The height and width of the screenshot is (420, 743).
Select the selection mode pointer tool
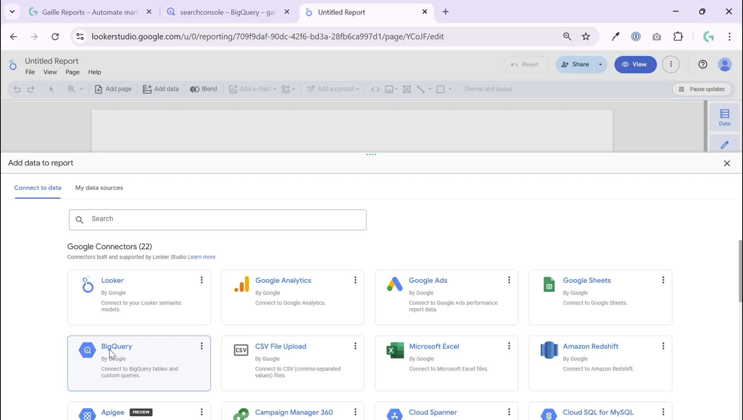[x=51, y=89]
